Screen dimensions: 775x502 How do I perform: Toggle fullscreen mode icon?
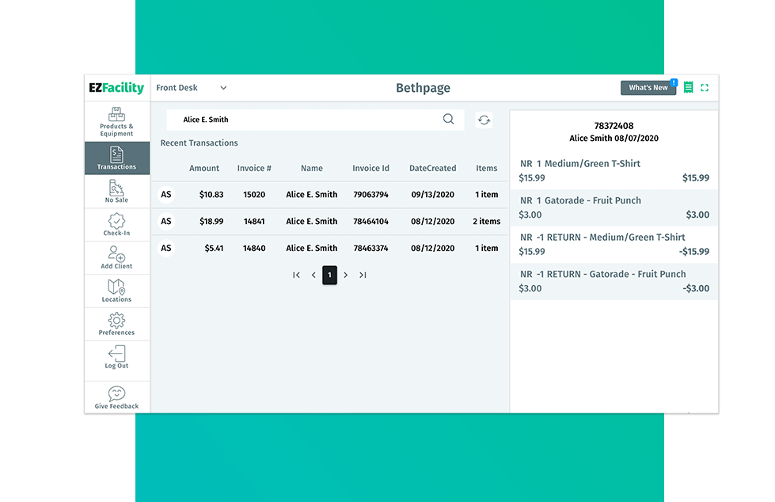click(x=705, y=88)
